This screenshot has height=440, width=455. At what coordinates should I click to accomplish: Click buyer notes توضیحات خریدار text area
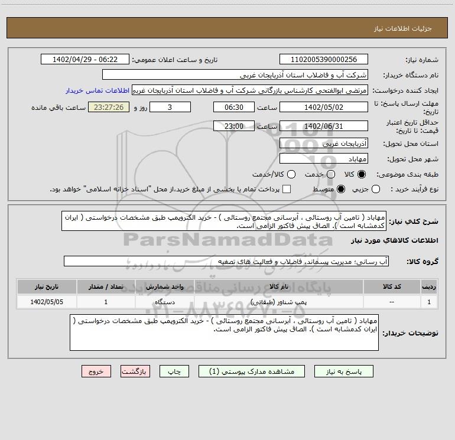pyautogui.click(x=225, y=333)
